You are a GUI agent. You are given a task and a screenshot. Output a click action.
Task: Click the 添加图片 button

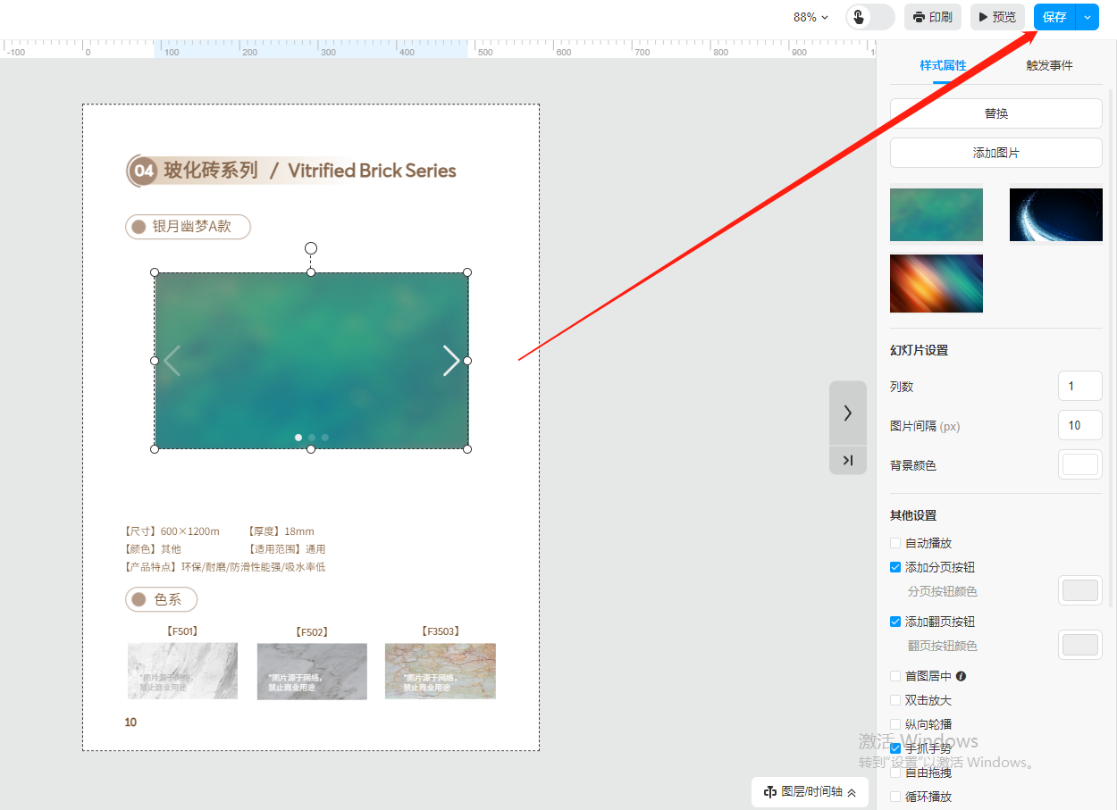[995, 153]
